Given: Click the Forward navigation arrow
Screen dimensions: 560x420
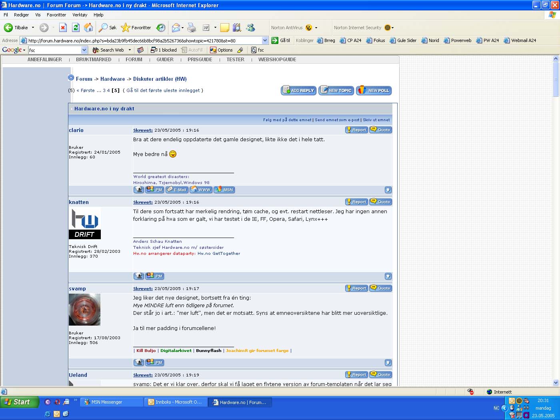Looking at the screenshot, I should pos(44,28).
